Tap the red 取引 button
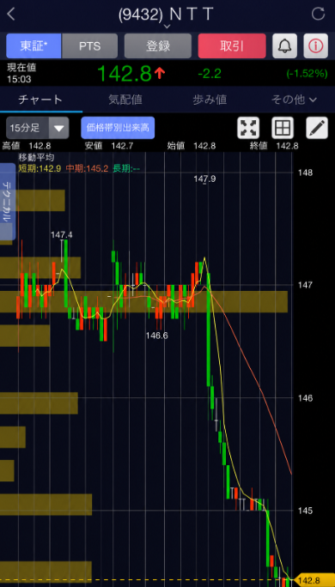This screenshot has height=587, width=335. pyautogui.click(x=232, y=46)
